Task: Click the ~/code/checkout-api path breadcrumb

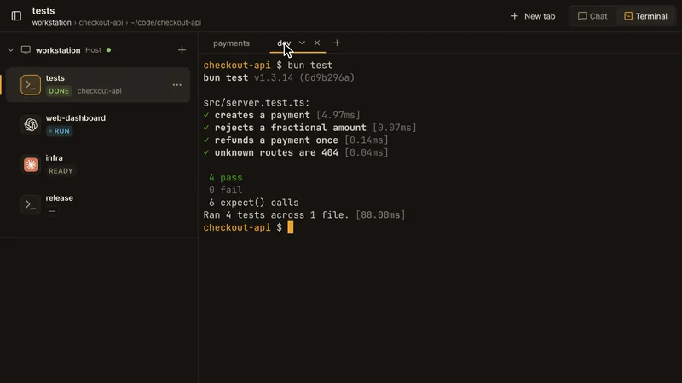Action: 165,23
